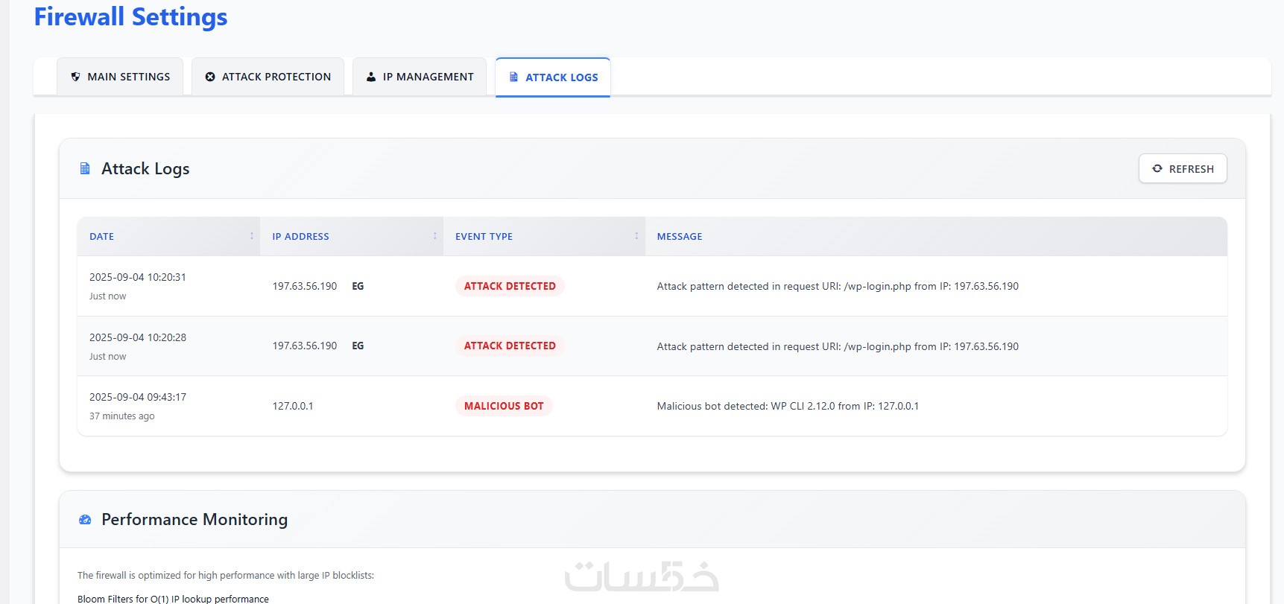Click the wp-login.php message in the 10:20:31 row
The width and height of the screenshot is (1284, 604).
coord(838,286)
